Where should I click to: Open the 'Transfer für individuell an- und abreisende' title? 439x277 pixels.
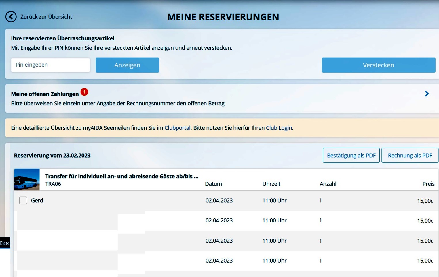(x=122, y=176)
